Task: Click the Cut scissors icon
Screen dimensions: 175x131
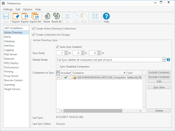Action: tap(67, 16)
